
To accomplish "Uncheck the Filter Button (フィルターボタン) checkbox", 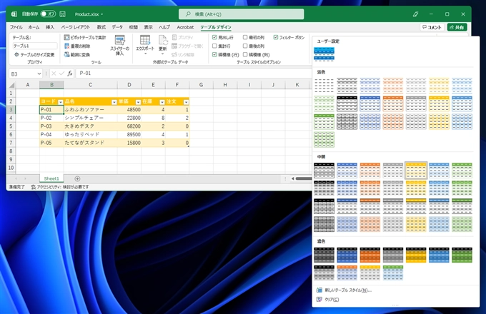I will tap(276, 37).
